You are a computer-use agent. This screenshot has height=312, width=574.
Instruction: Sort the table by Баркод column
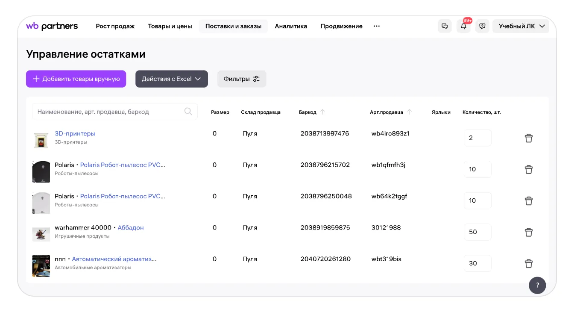tap(322, 112)
